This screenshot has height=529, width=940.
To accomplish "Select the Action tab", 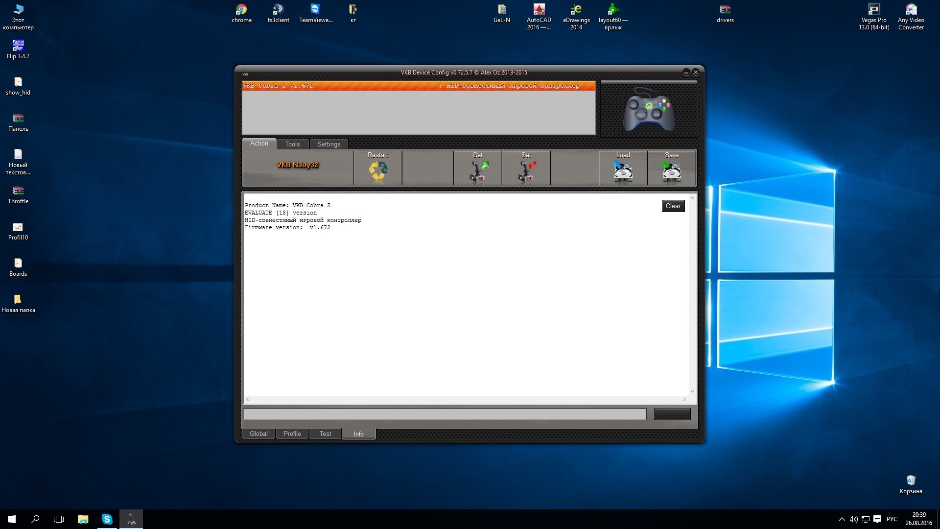I will tap(259, 144).
